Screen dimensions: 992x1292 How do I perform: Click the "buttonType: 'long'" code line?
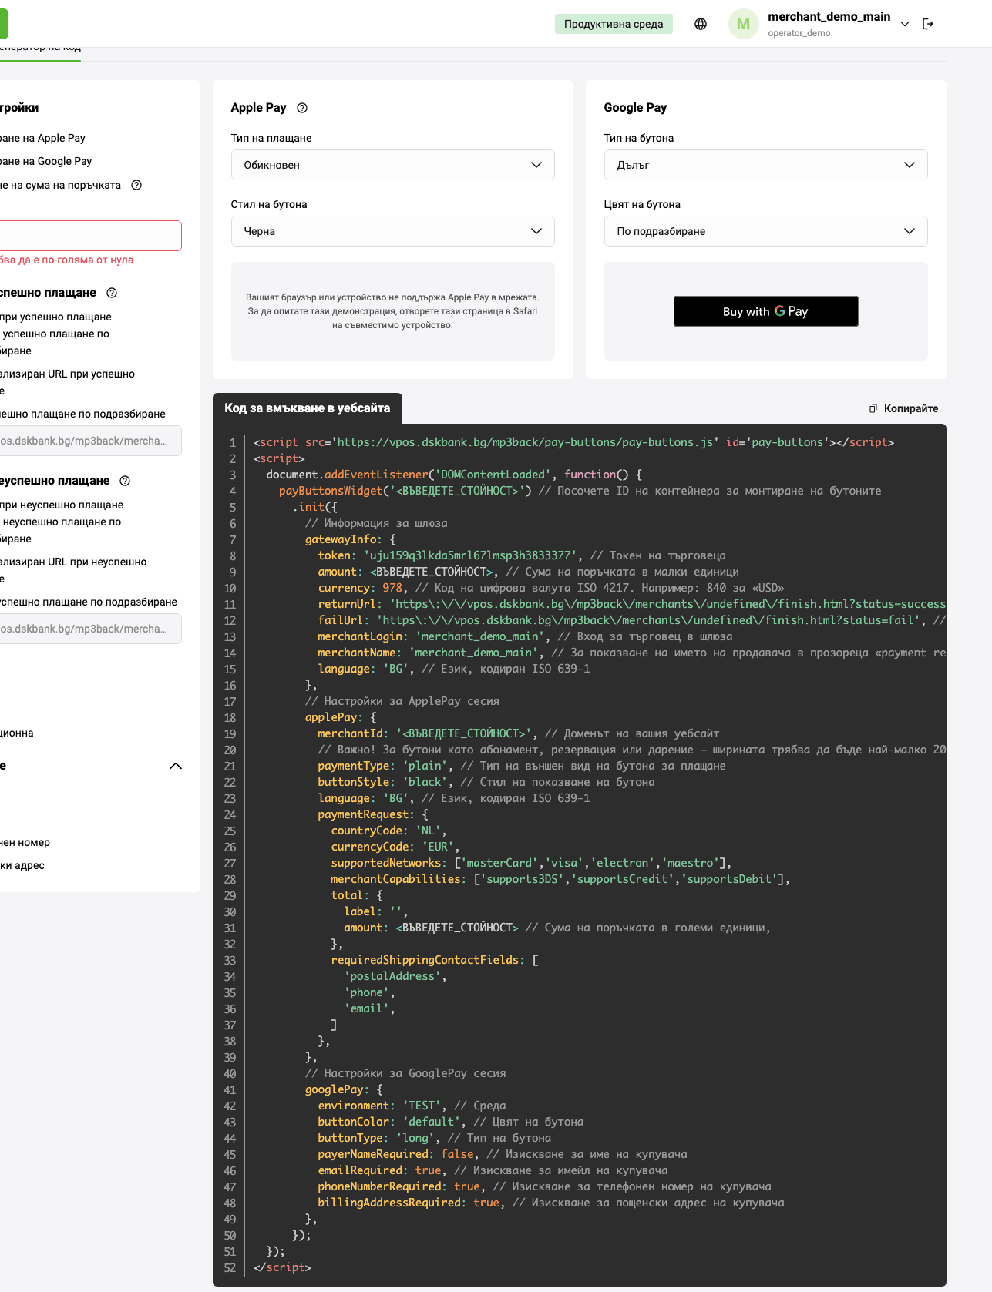pyautogui.click(x=435, y=1138)
